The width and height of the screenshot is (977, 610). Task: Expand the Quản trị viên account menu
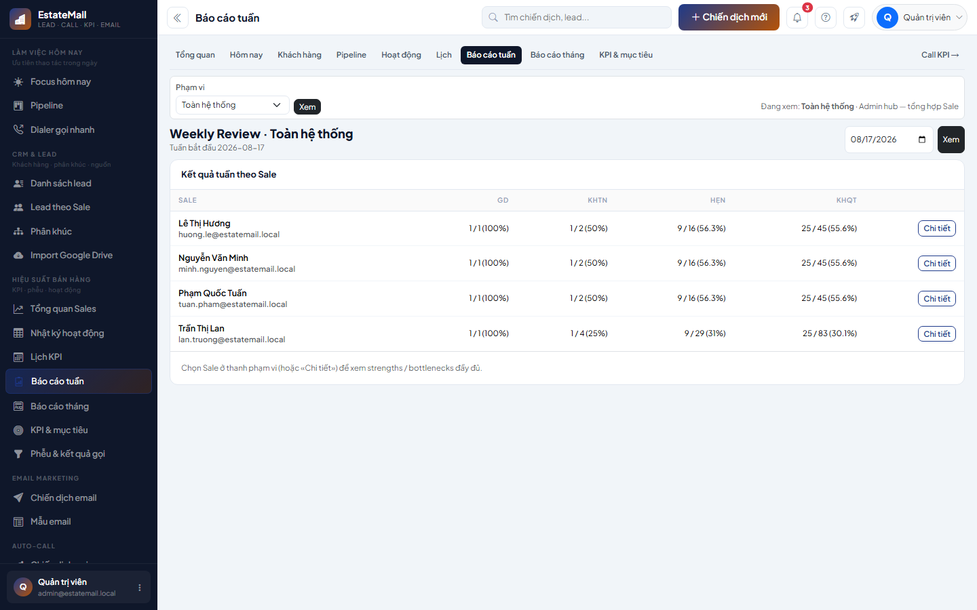[919, 18]
